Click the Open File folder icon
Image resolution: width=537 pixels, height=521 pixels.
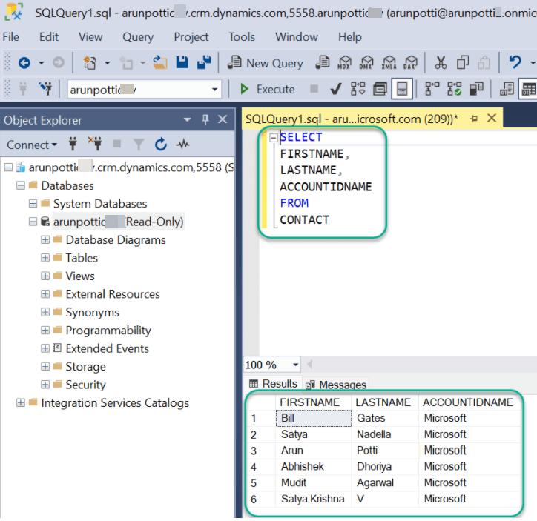[x=160, y=62]
